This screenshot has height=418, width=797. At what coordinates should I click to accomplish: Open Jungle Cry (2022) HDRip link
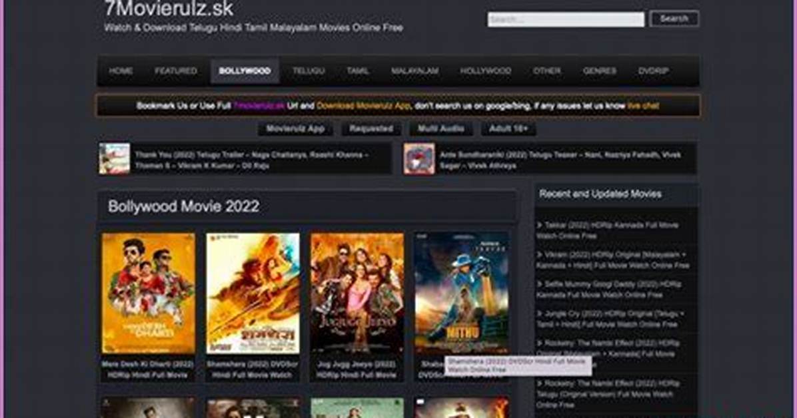click(x=610, y=318)
